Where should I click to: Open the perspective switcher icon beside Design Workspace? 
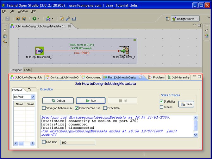pos(167,19)
